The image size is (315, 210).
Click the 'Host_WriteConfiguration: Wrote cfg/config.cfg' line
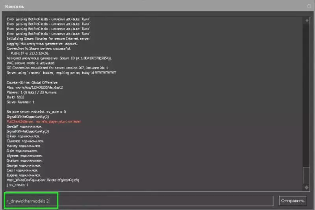pos(43,180)
